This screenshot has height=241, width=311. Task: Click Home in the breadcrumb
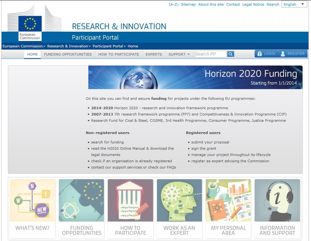[133, 46]
